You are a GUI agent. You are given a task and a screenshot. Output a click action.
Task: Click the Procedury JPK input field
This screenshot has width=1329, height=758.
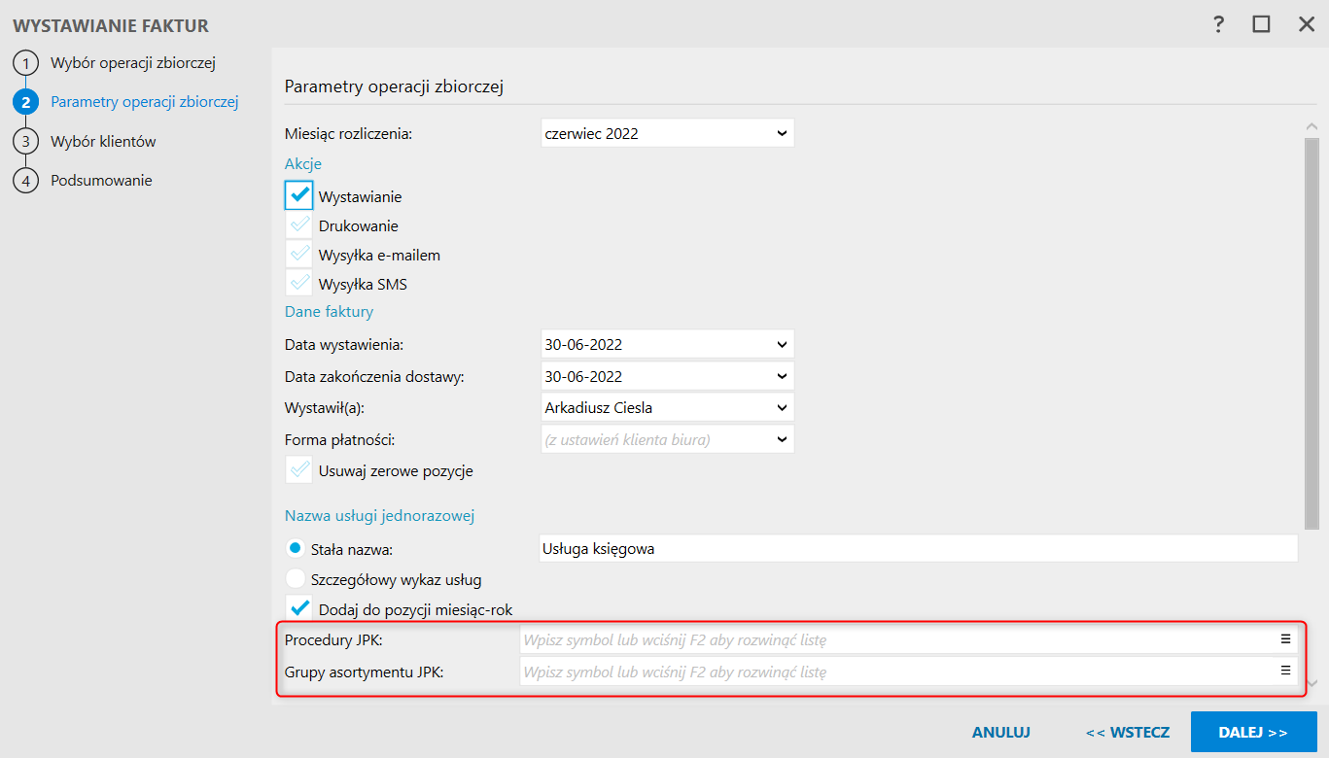pos(909,639)
